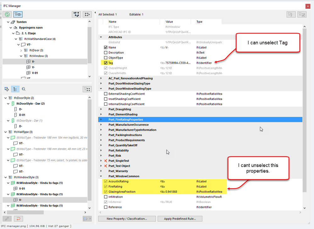Check the Description checkbox
Viewport: 314px width, 229px height.
106,53
